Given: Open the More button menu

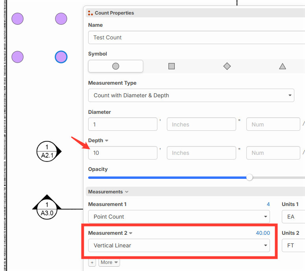Looking at the screenshot, I should [x=109, y=262].
